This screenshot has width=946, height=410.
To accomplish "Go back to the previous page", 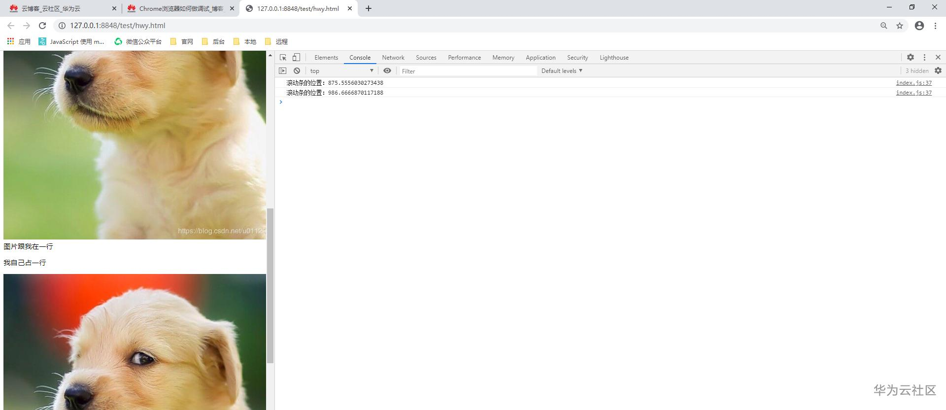I will coord(11,26).
